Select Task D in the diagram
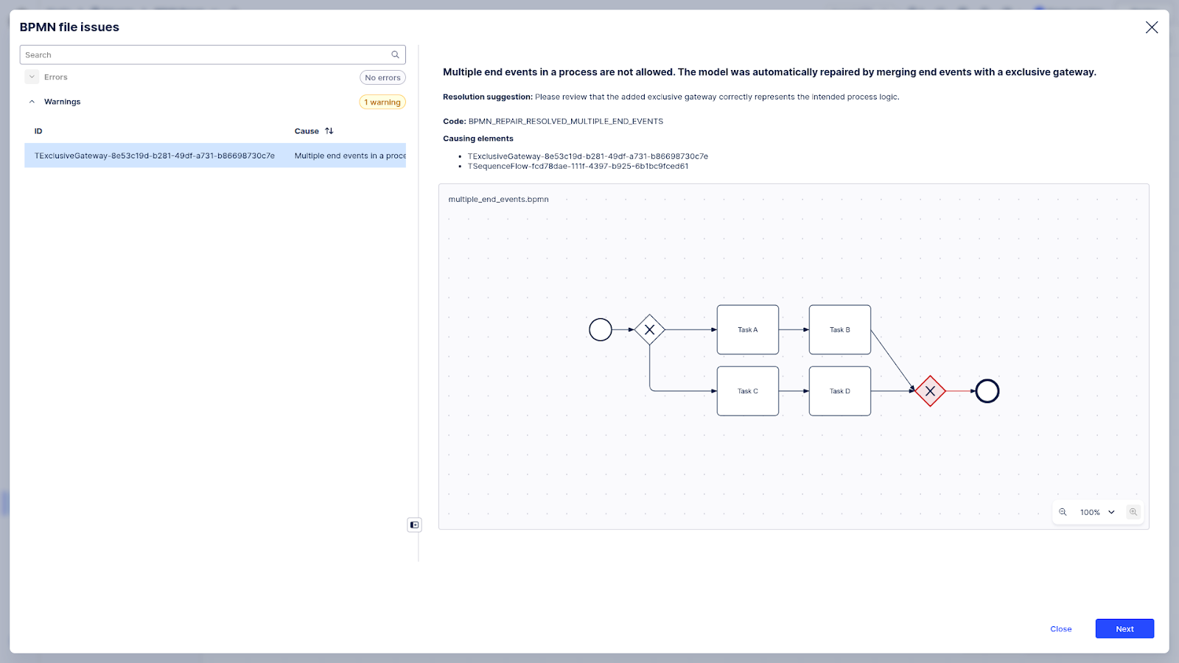This screenshot has width=1179, height=663. pos(839,391)
